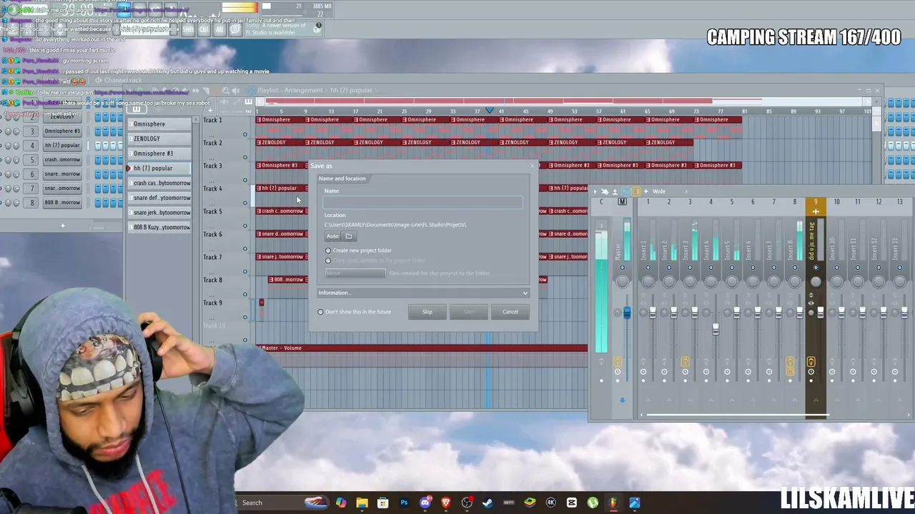
Task: Click the Insert 1 pan knob in mixer
Action: point(648,282)
